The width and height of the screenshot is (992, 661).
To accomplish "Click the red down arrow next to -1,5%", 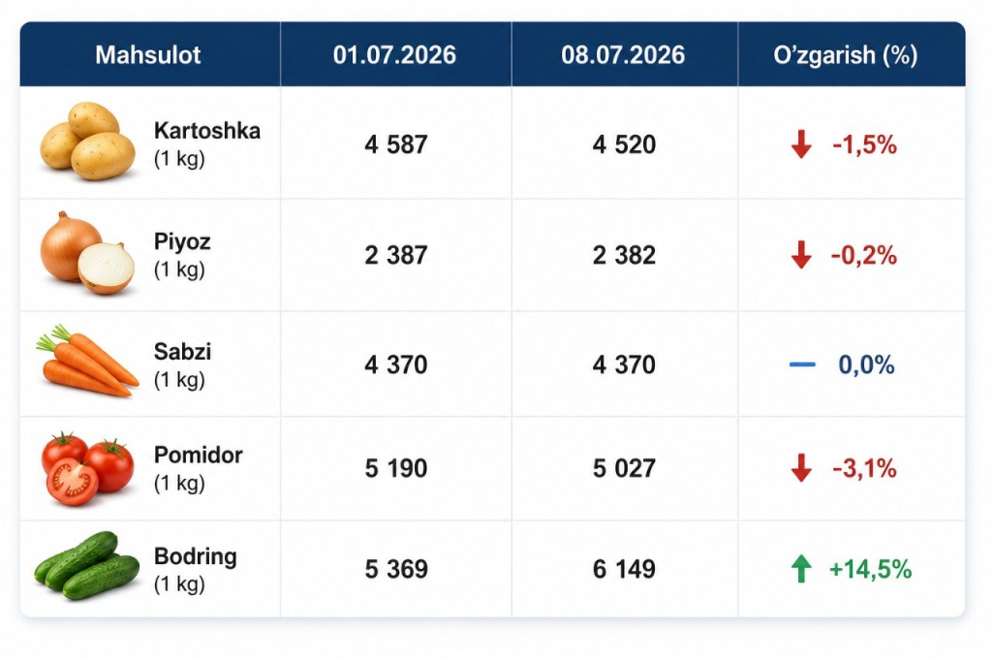I will [801, 144].
